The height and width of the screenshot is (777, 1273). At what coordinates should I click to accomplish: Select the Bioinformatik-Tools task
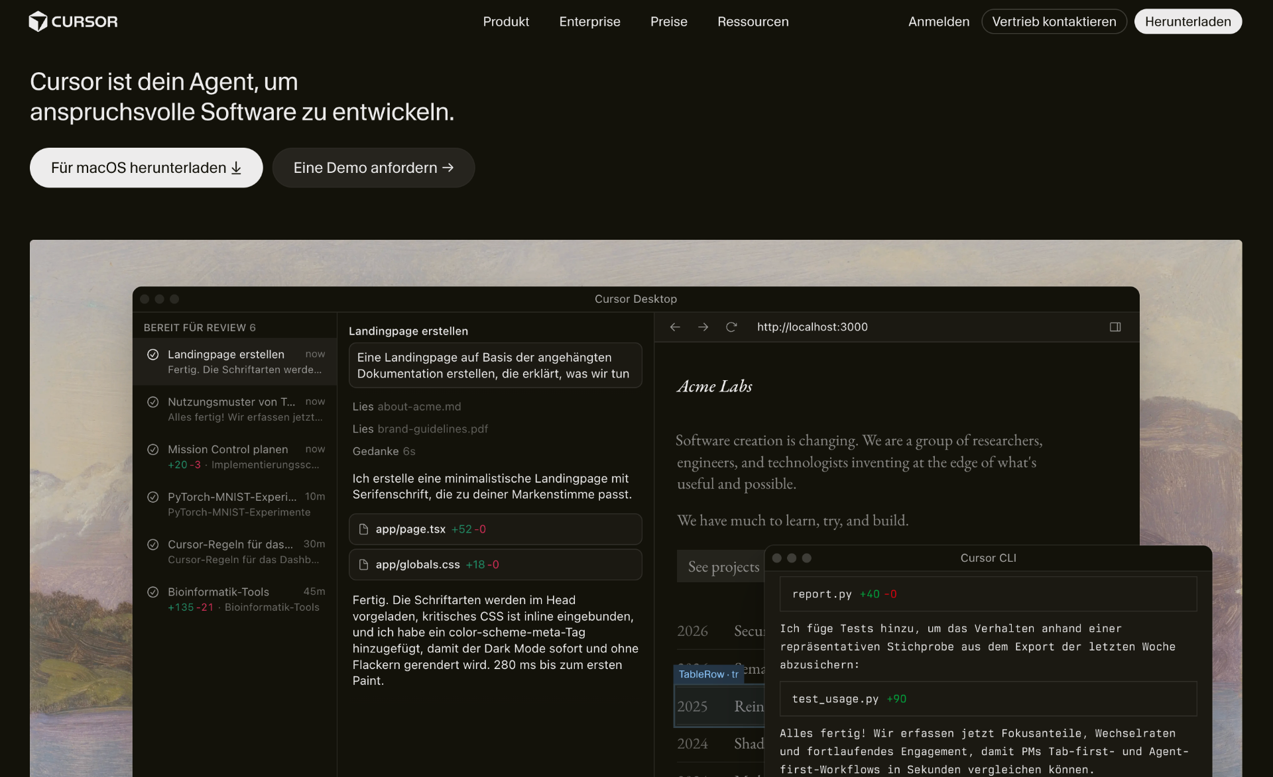pyautogui.click(x=235, y=599)
